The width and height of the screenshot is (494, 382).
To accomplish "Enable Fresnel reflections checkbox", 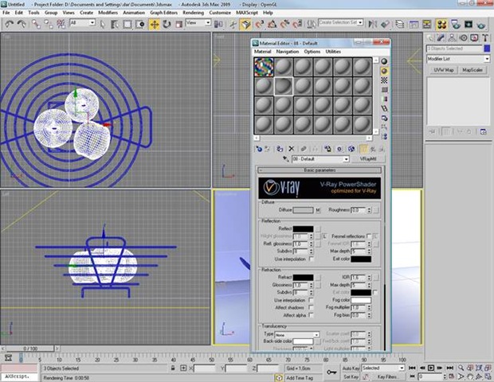I will [x=370, y=236].
